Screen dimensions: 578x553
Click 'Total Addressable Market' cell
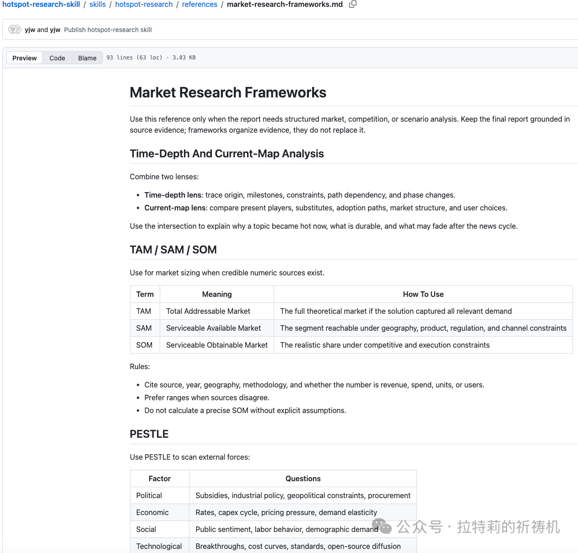click(x=217, y=311)
